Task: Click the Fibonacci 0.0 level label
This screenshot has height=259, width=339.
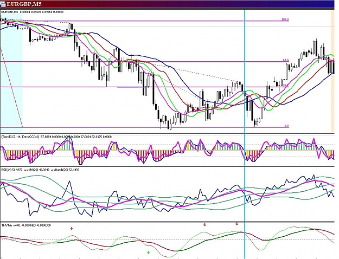Action: 286,126
